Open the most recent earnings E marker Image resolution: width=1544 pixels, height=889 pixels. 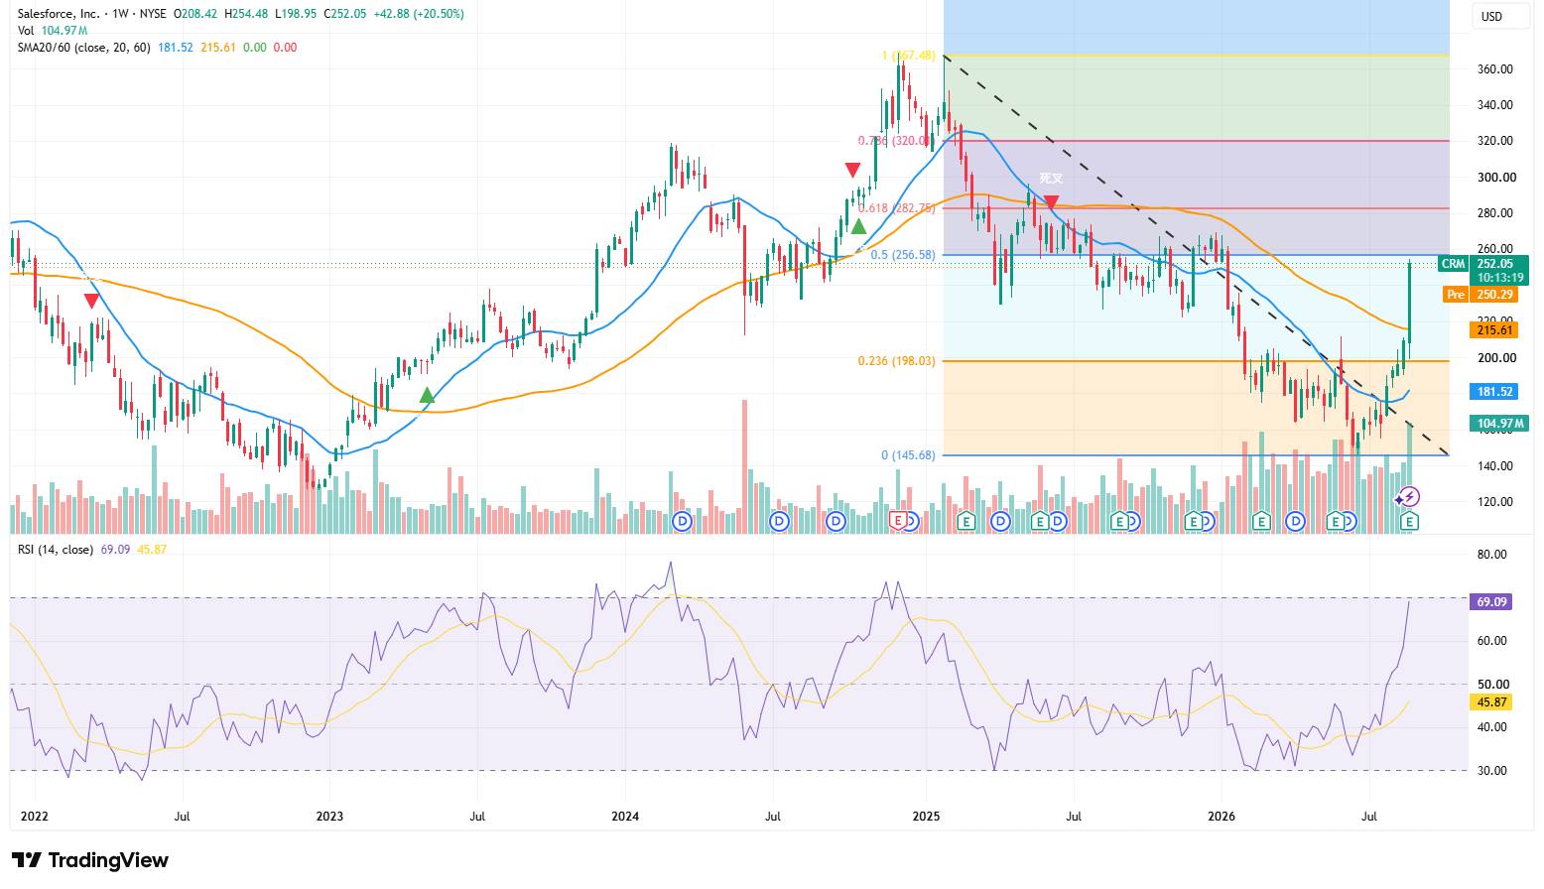tap(1409, 521)
